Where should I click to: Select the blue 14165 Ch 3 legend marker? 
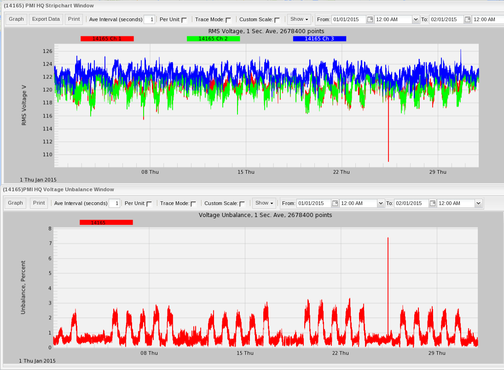[x=319, y=39]
